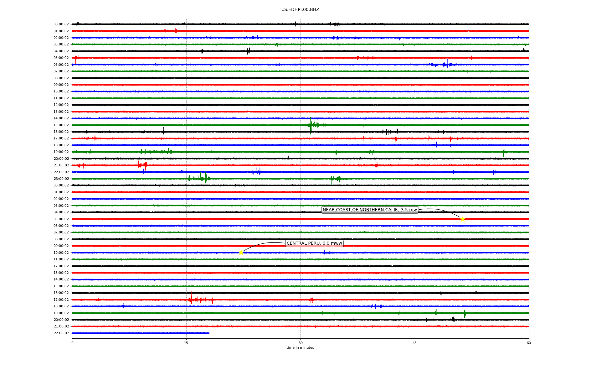601x376 pixels.
Task: Click the 22:00:02 label at the last row
Action: pyautogui.click(x=61, y=333)
